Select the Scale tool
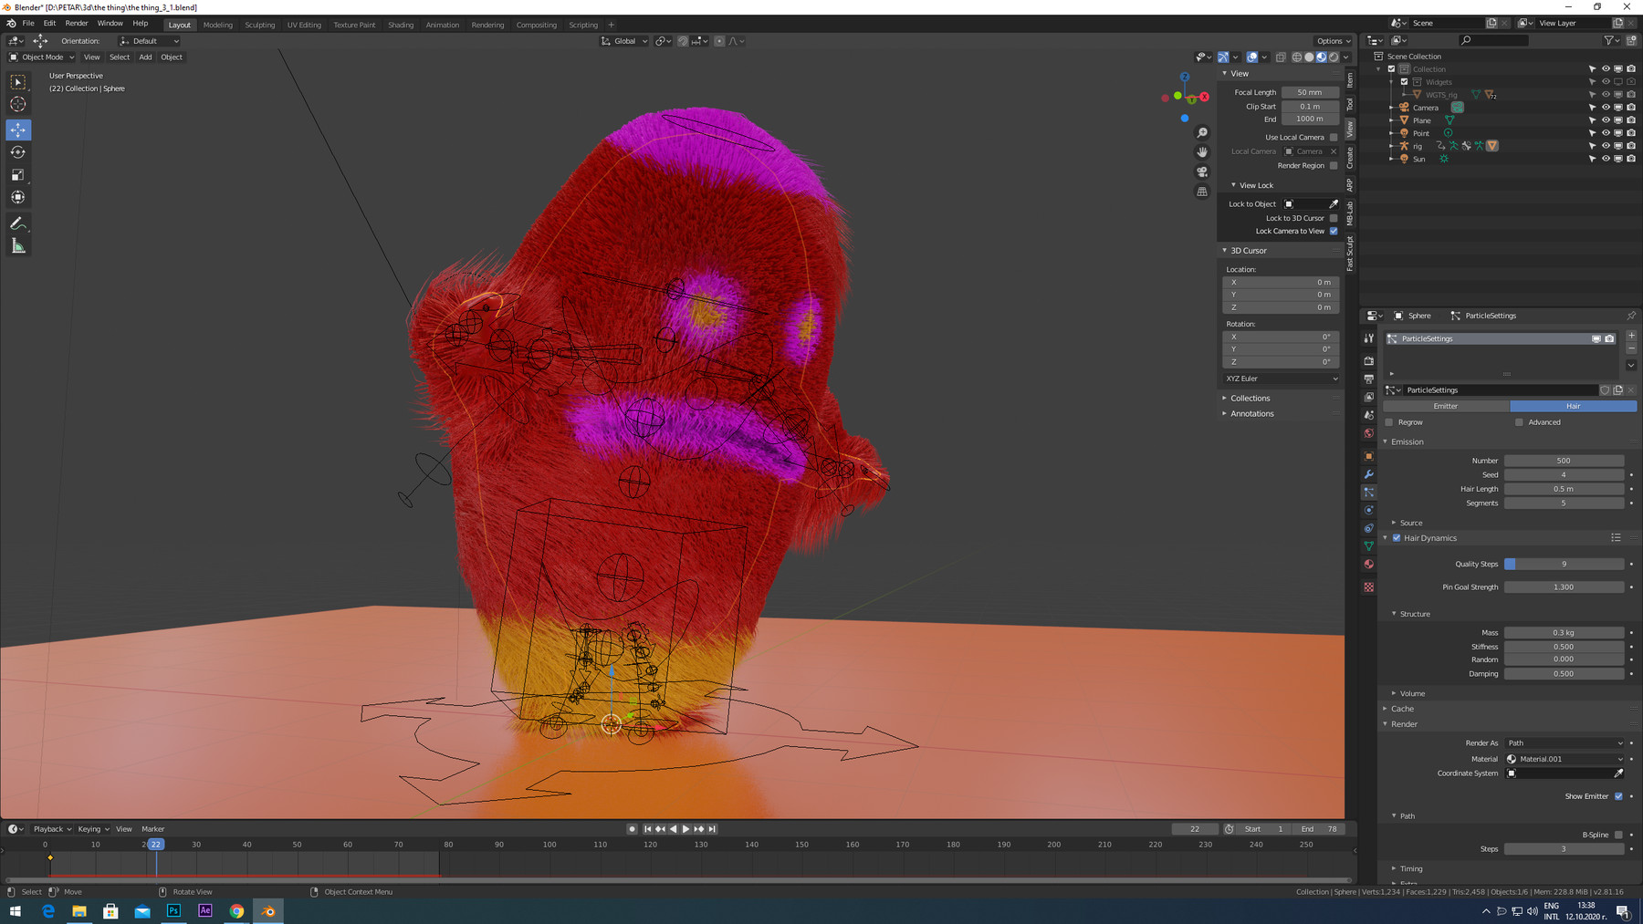The width and height of the screenshot is (1643, 924). pos(18,174)
